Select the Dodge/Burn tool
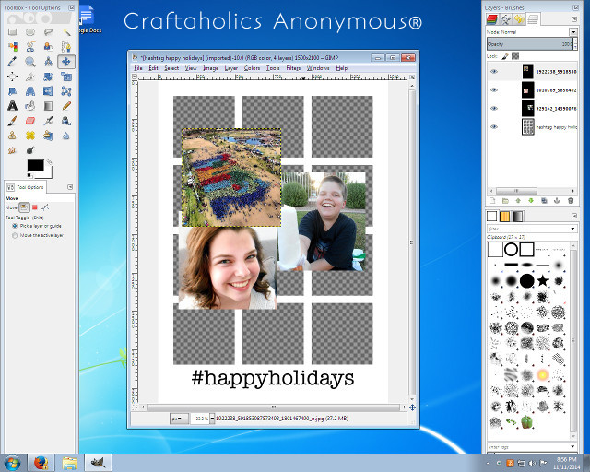Image resolution: width=590 pixels, height=472 pixels. tap(30, 150)
